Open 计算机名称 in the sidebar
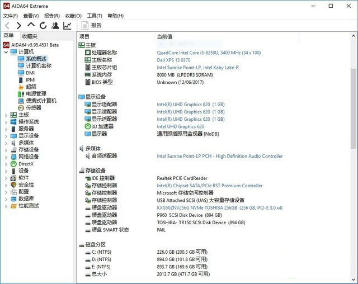This screenshot has width=358, height=284. (x=39, y=66)
